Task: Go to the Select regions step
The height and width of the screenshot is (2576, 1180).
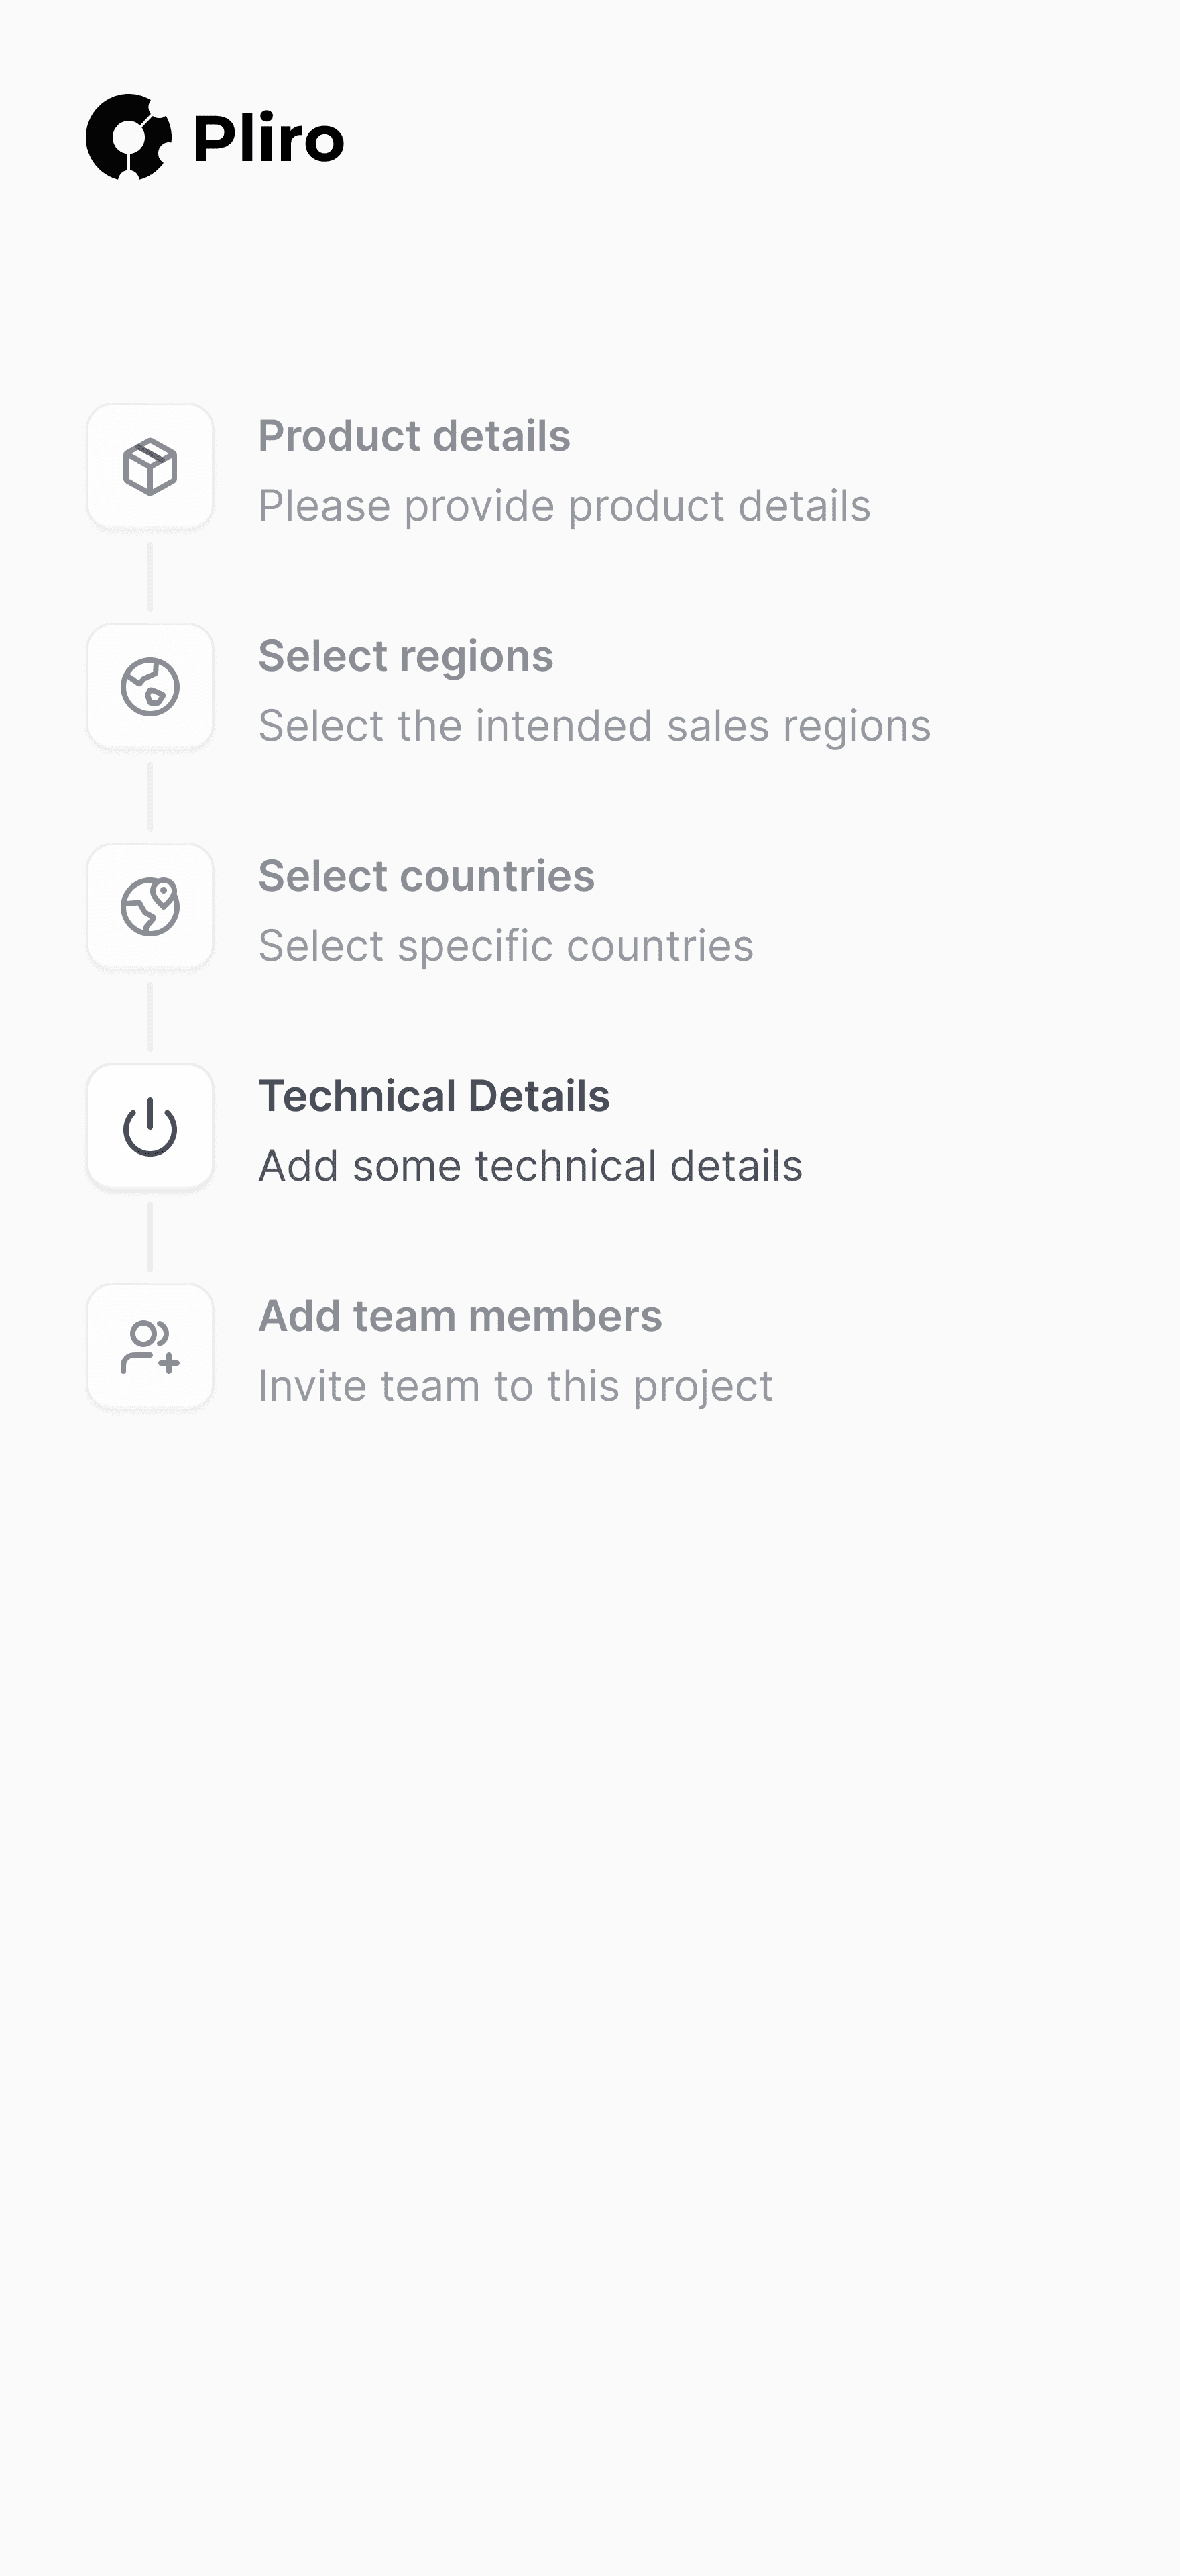Action: click(x=406, y=656)
